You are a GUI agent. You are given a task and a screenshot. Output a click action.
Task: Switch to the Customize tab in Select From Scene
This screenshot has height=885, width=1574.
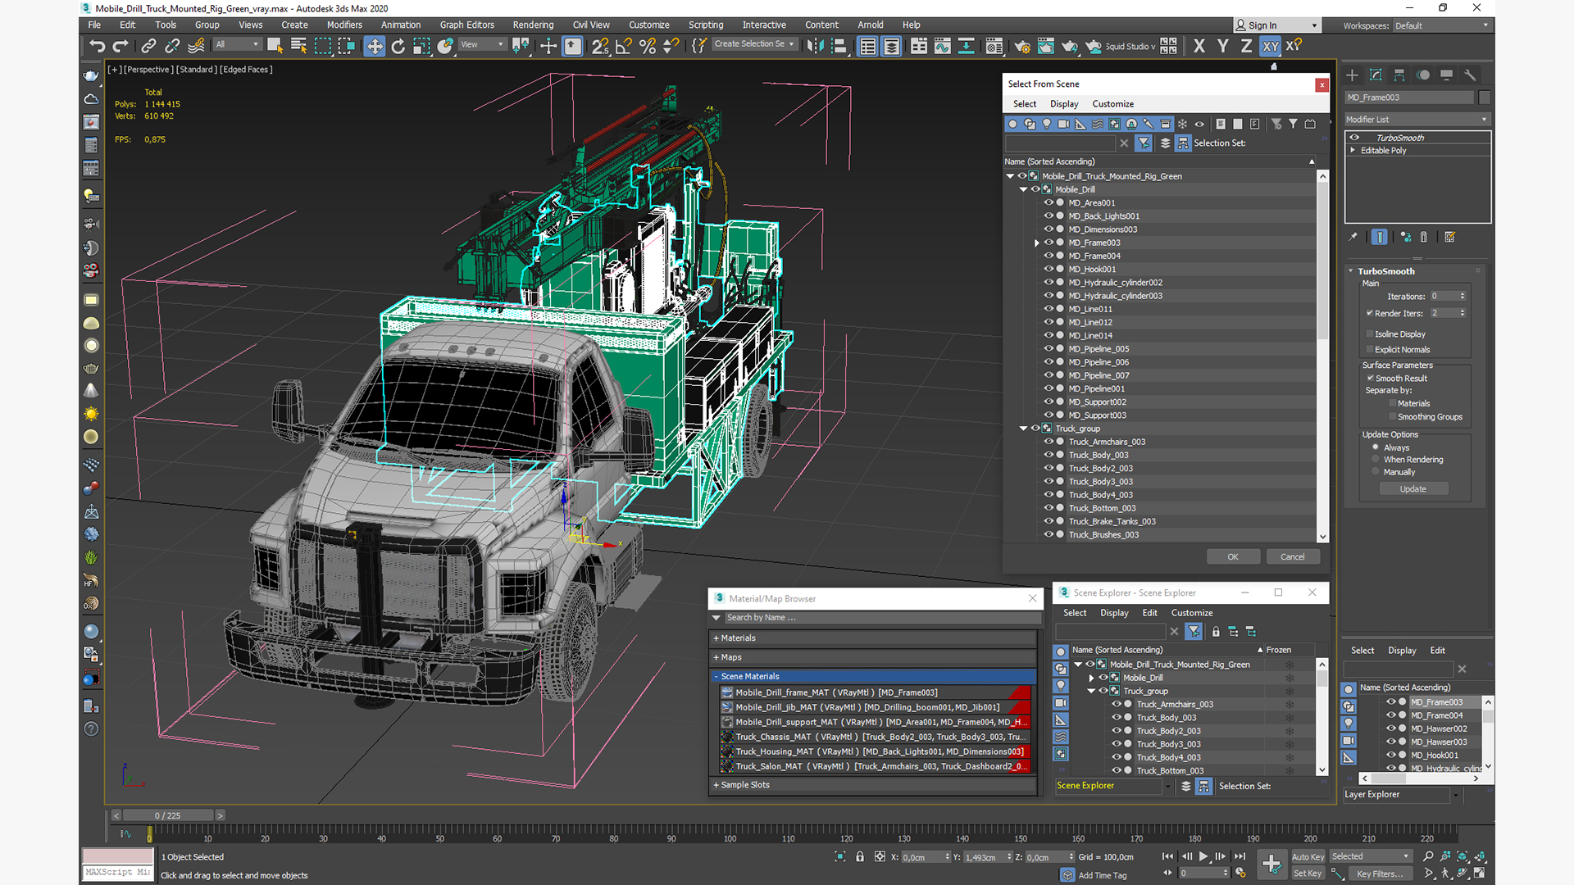point(1112,104)
